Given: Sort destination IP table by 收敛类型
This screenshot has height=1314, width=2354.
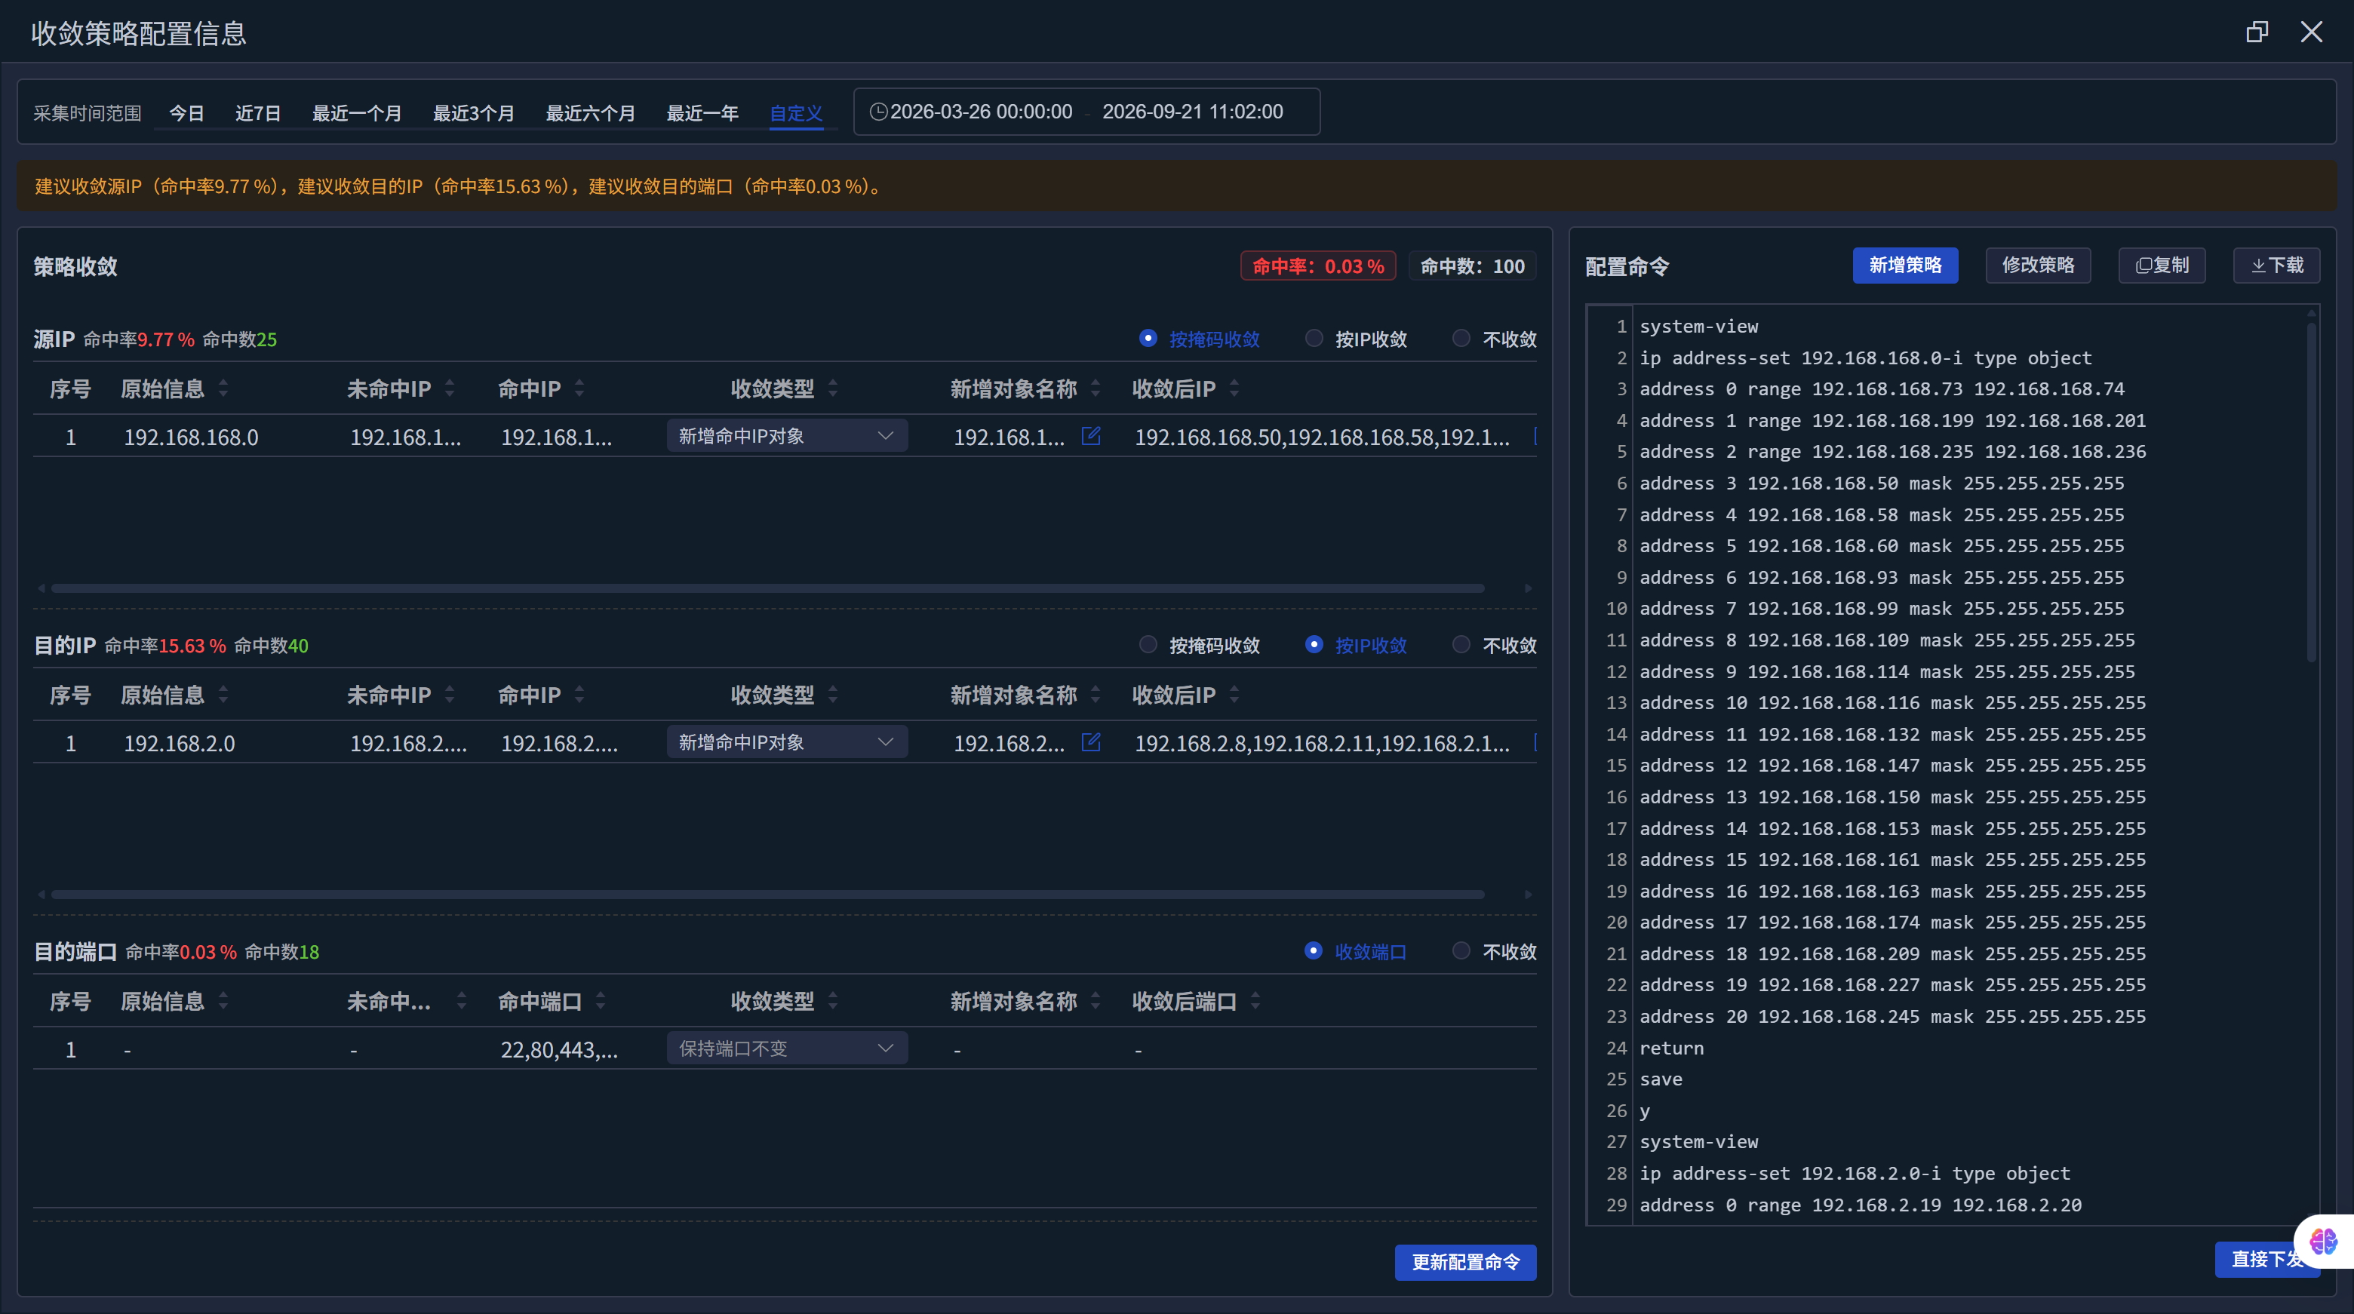Looking at the screenshot, I should click(832, 695).
